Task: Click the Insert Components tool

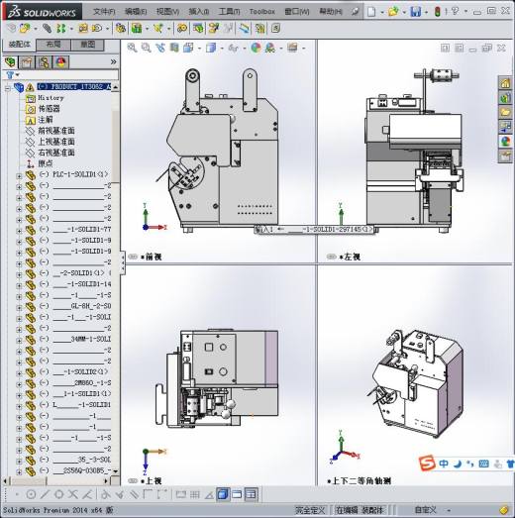Action: click(x=25, y=29)
